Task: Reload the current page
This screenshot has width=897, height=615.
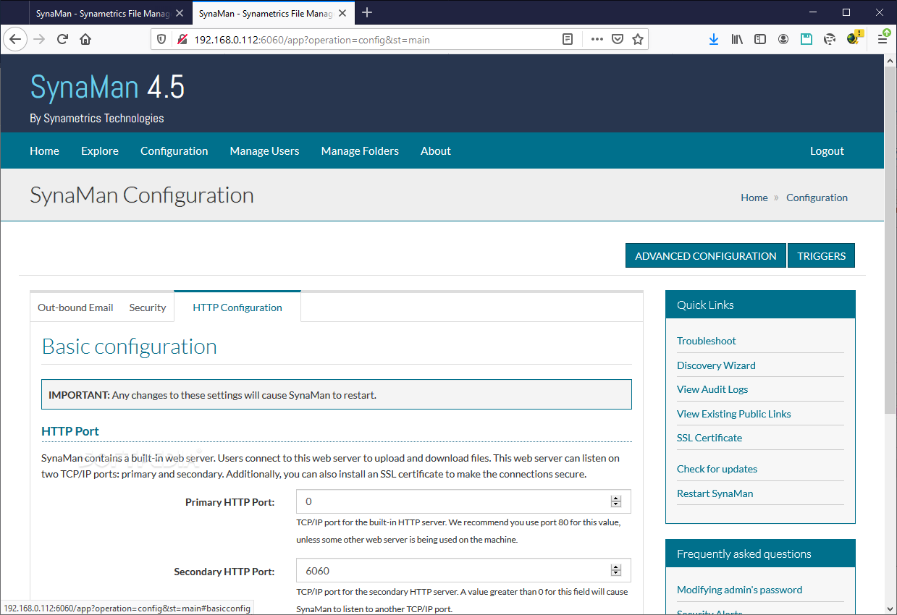Action: [x=63, y=39]
